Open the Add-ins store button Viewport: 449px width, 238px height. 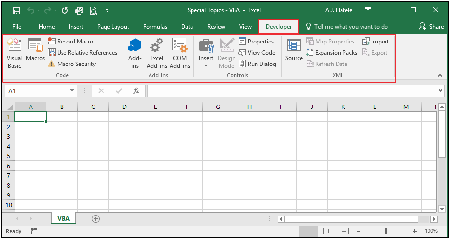click(x=135, y=53)
